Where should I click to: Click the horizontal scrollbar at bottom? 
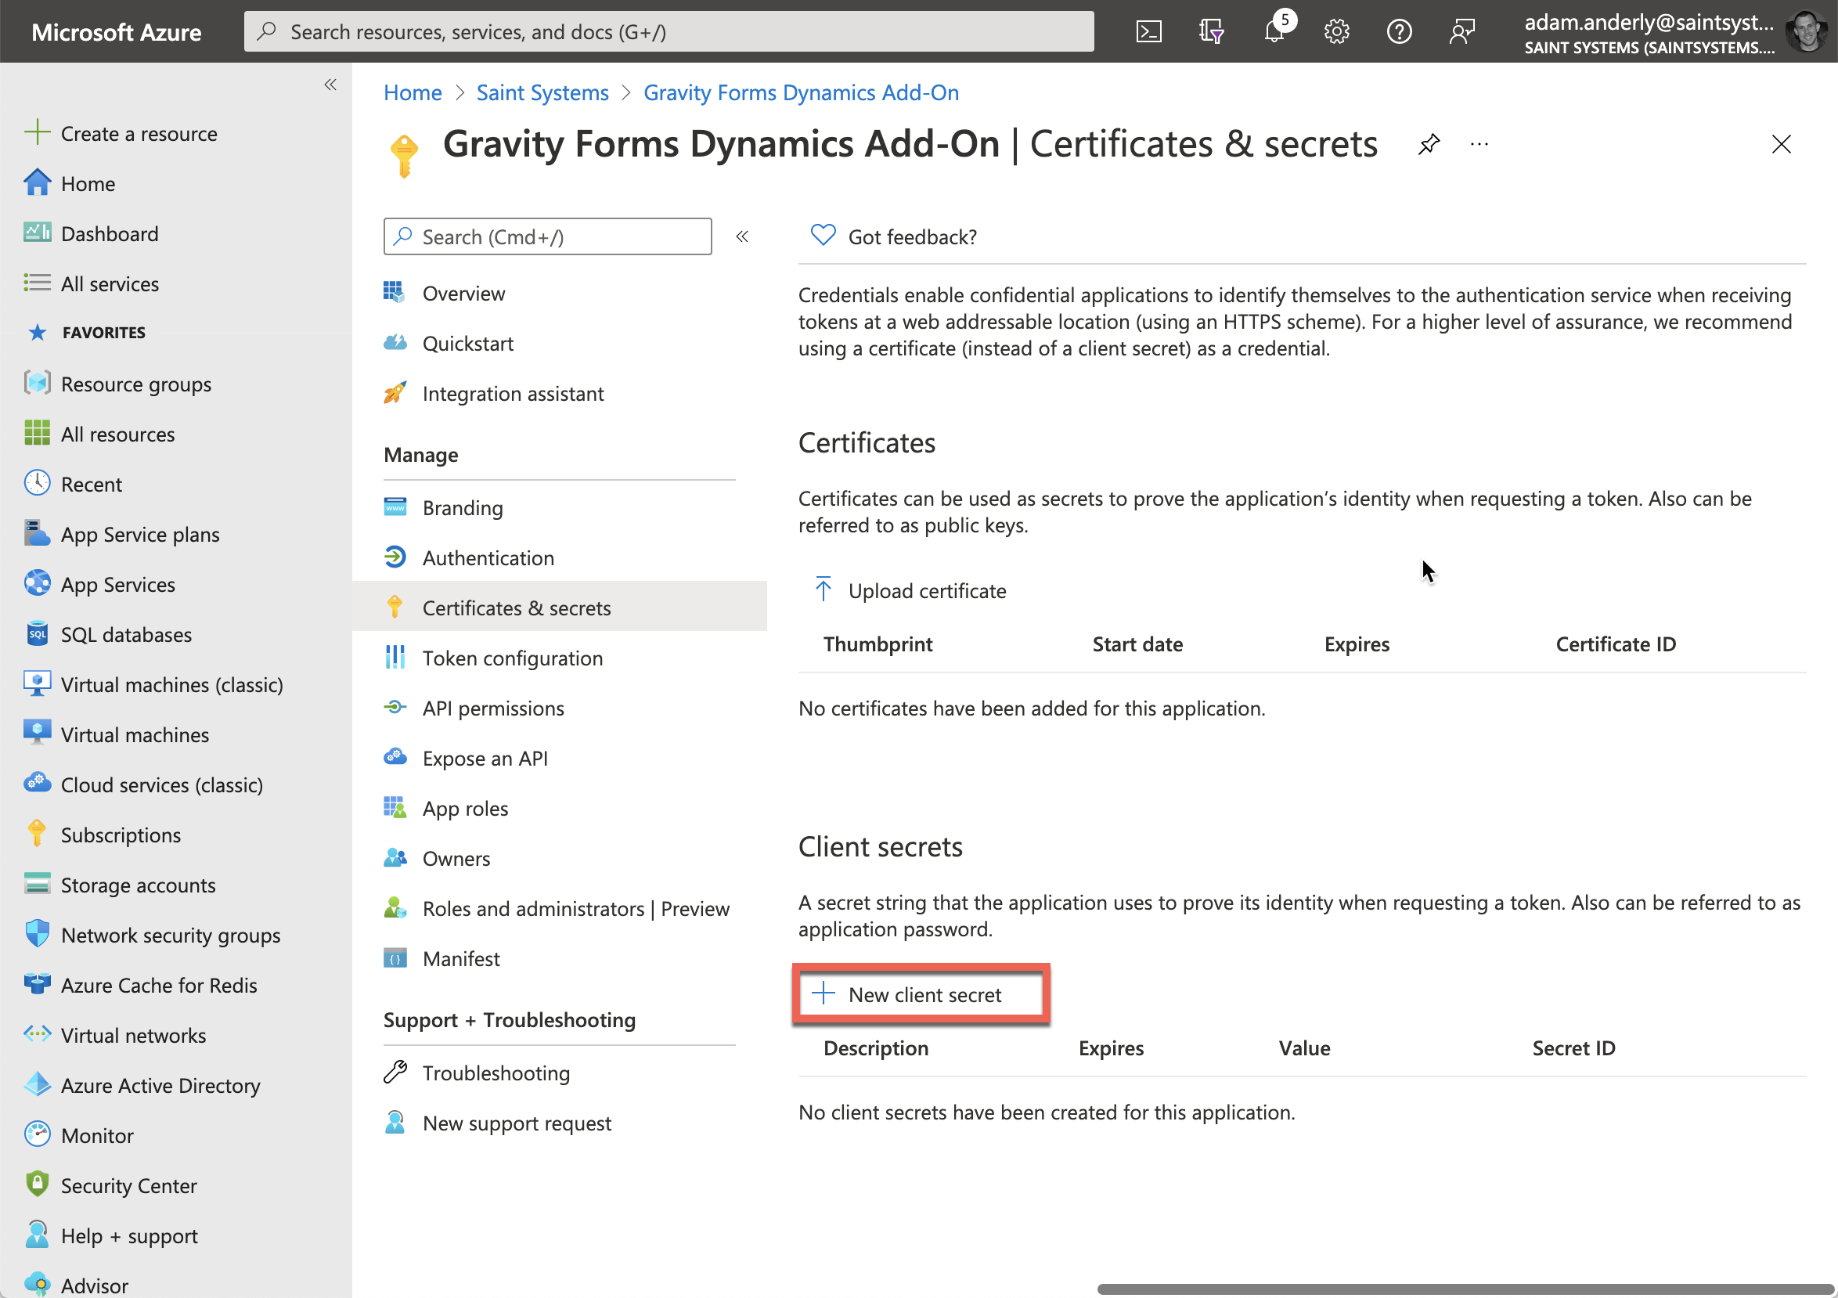point(1466,1289)
